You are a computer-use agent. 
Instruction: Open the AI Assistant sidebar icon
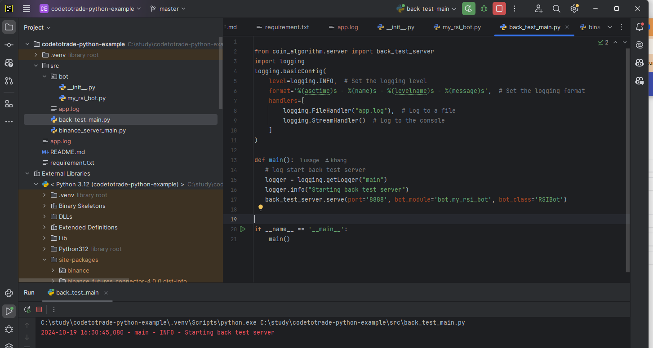(640, 45)
